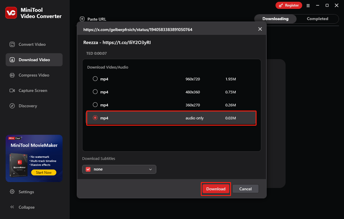Click the 0.03M file size value
This screenshot has width=344, height=219.
[x=231, y=118]
